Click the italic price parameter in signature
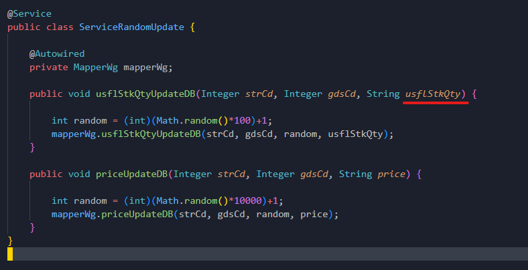528x270 pixels. pyautogui.click(x=391, y=174)
